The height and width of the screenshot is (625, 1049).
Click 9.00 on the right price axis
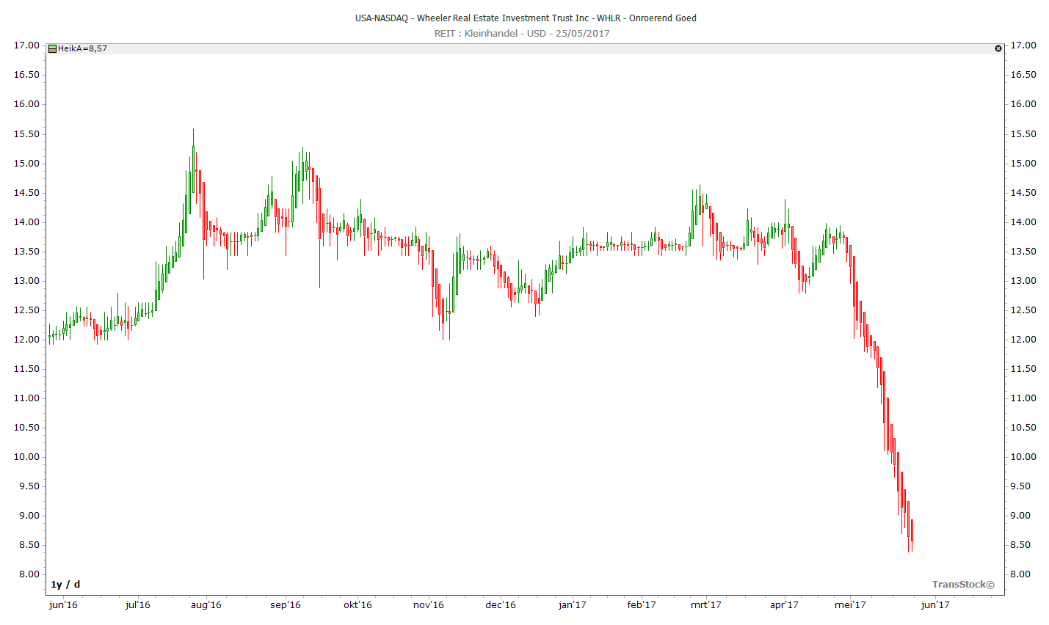(x=1020, y=516)
